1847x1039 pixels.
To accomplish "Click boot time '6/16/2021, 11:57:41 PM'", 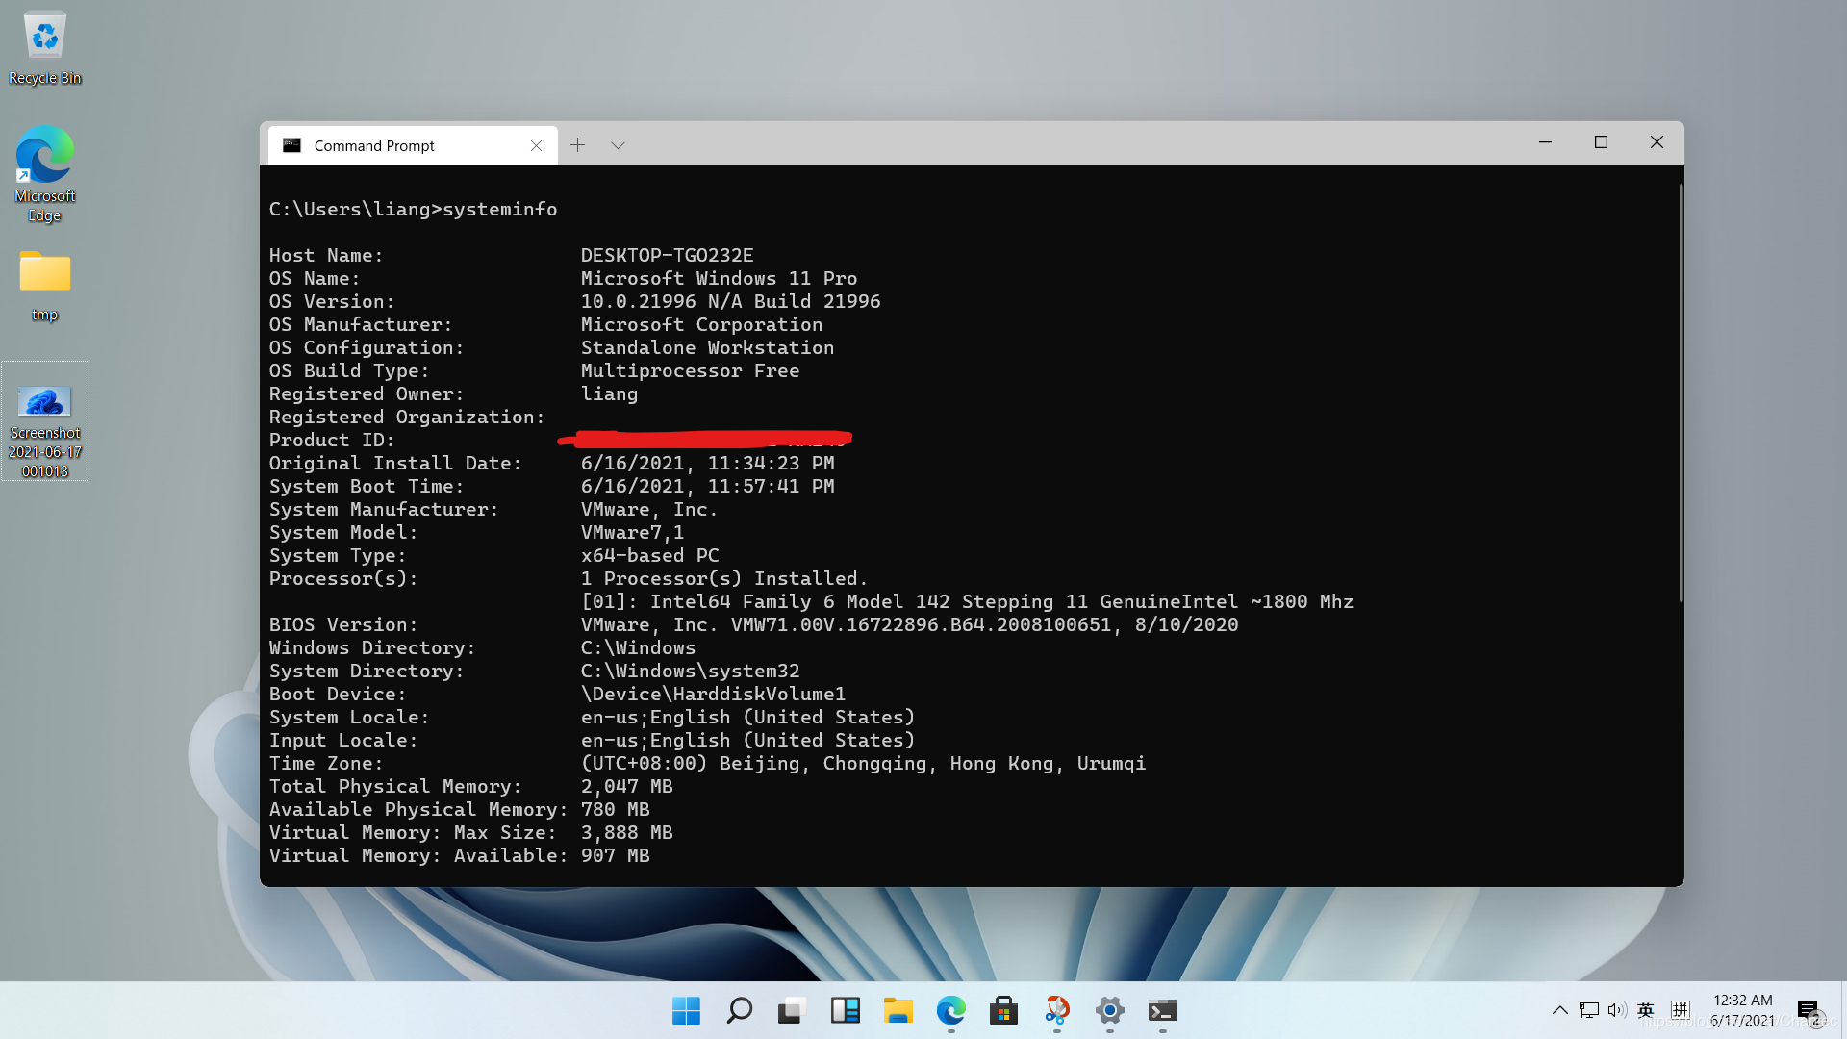I will tap(707, 486).
